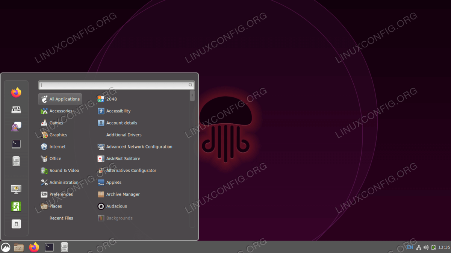Open the 13:35 clock calendar

click(x=444, y=247)
